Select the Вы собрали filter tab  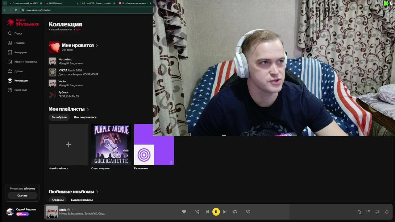pyautogui.click(x=59, y=117)
